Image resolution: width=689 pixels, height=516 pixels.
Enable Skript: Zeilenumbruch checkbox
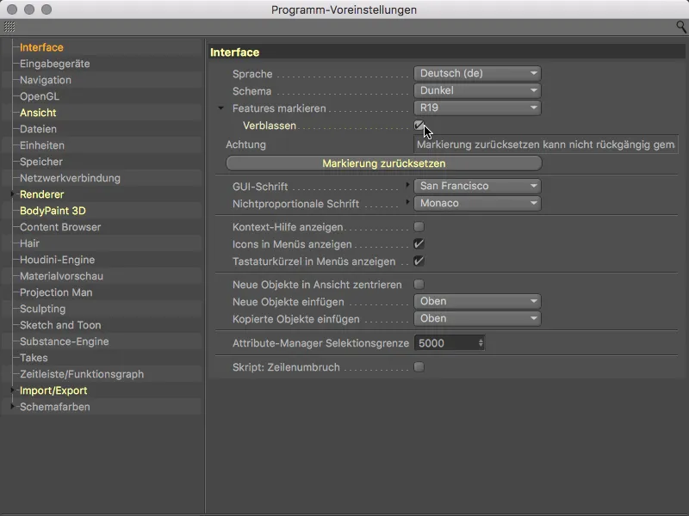point(419,367)
